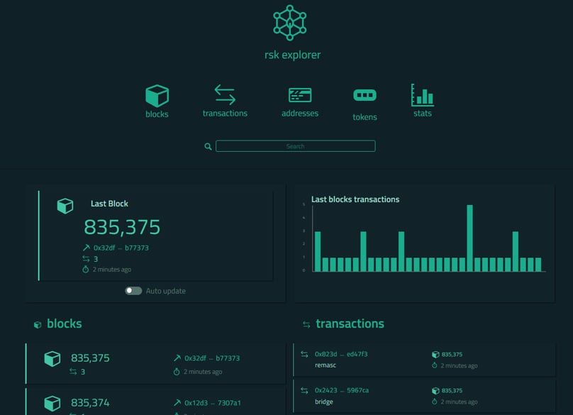Click '2 minutes ago' in the remasc transaction row
573x415 pixels.
(x=459, y=365)
